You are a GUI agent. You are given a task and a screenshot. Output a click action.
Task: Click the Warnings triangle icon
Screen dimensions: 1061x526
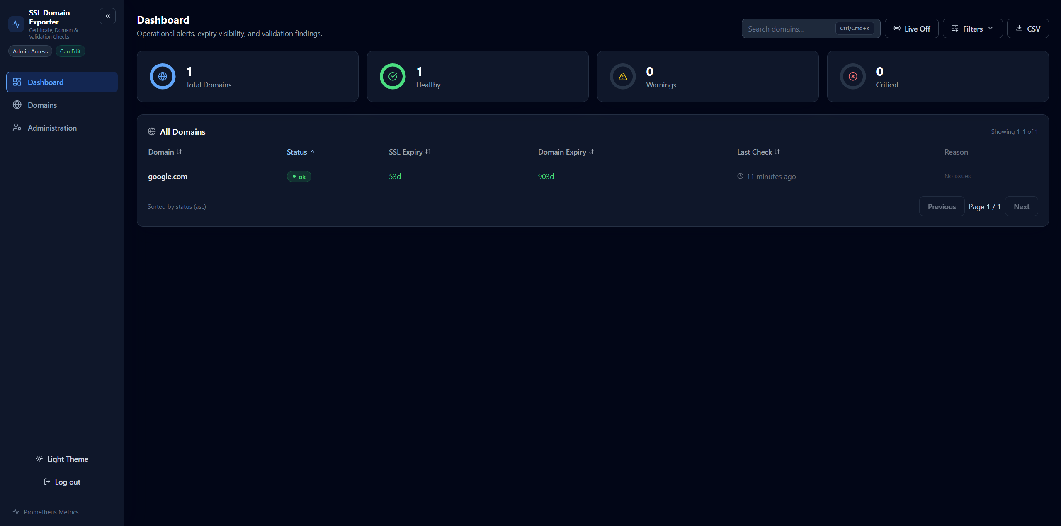(623, 76)
